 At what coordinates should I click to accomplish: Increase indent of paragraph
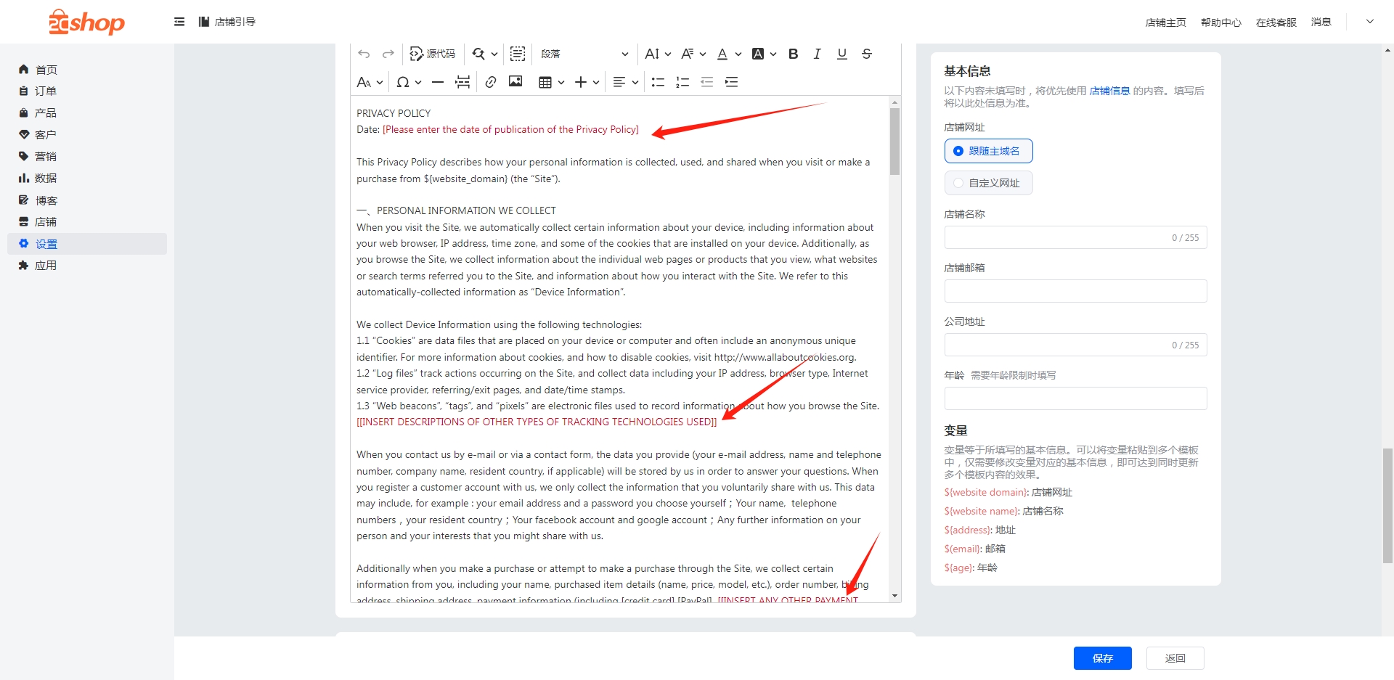(x=732, y=82)
